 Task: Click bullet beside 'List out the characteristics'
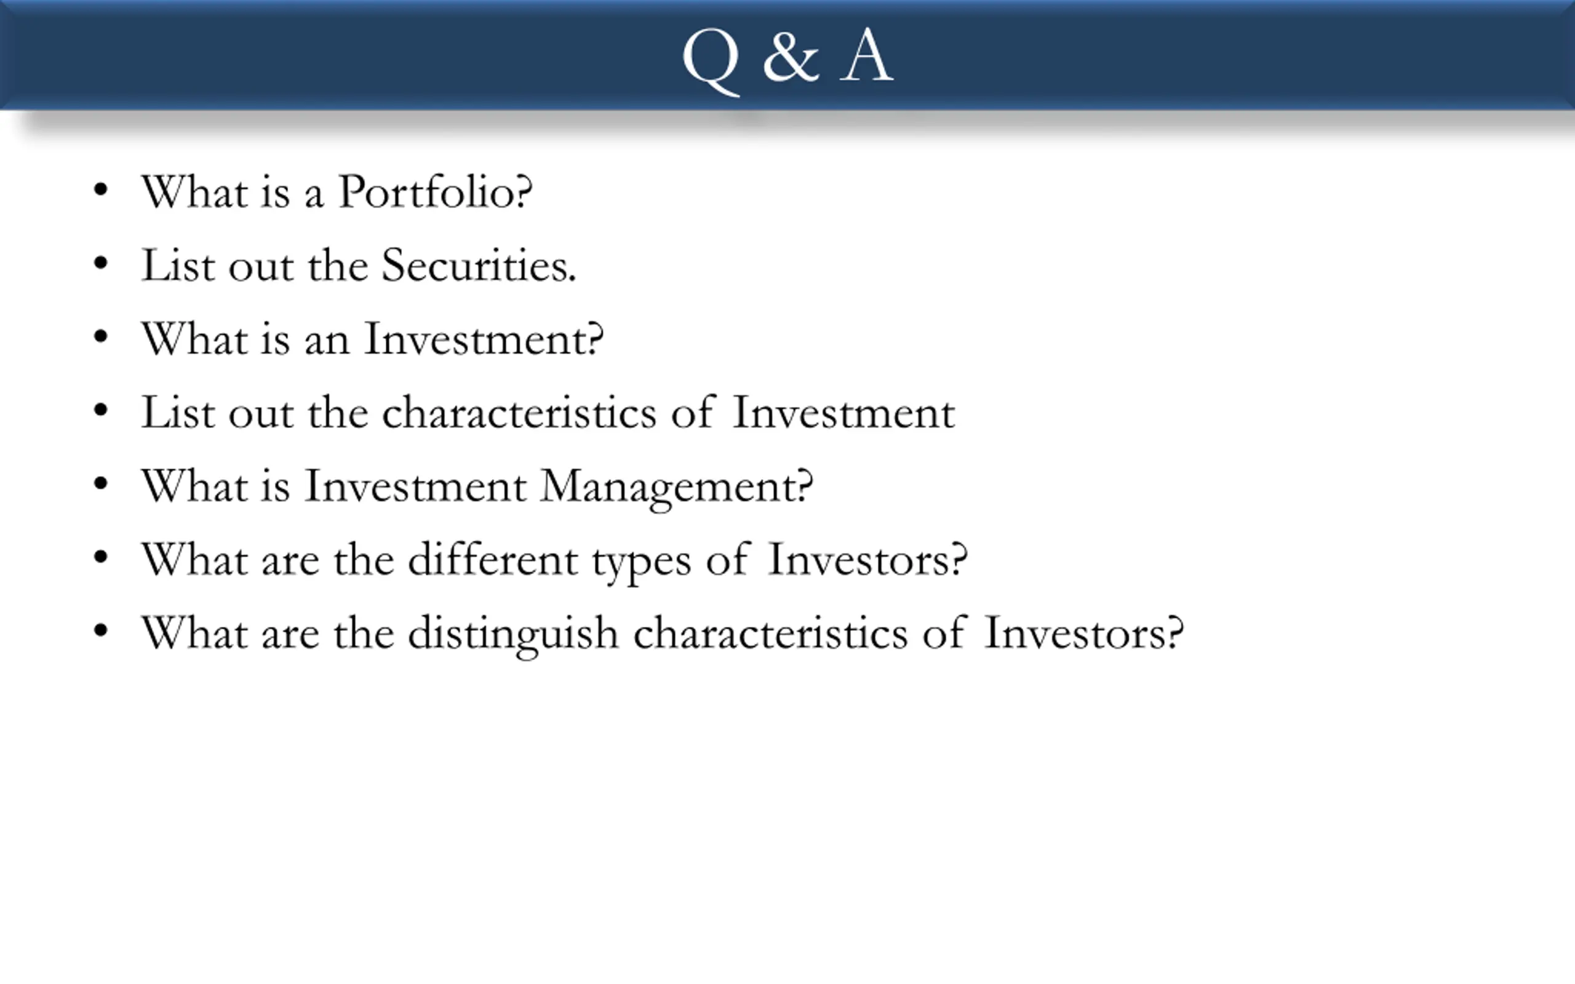coord(100,411)
